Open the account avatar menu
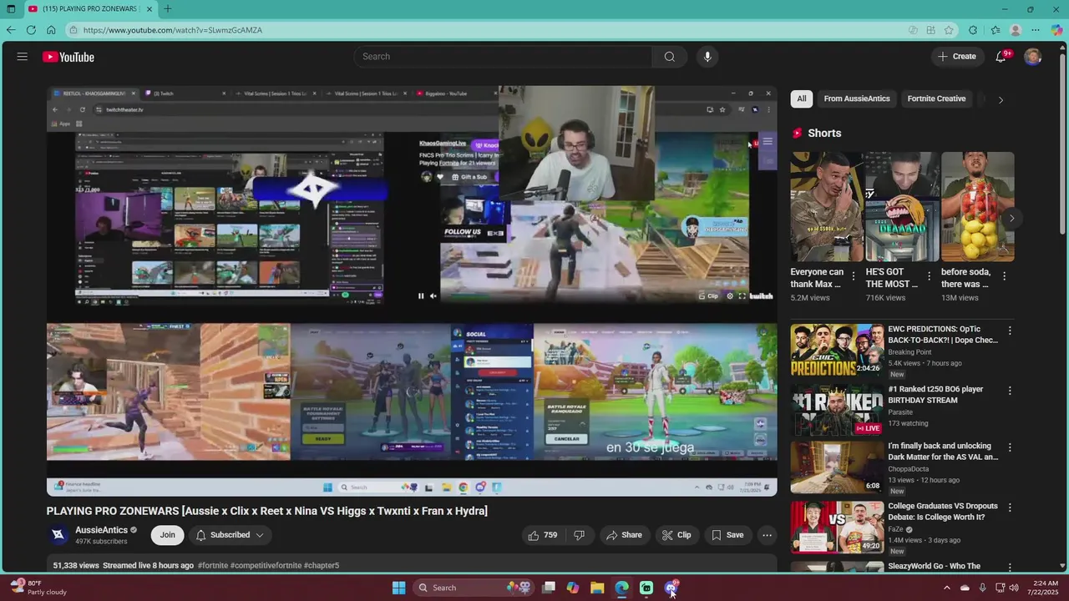The image size is (1069, 601). (1033, 57)
